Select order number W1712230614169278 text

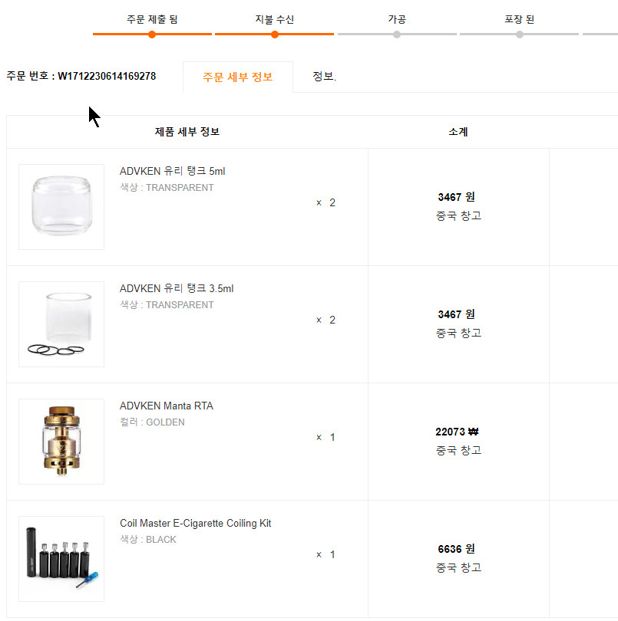pos(107,76)
